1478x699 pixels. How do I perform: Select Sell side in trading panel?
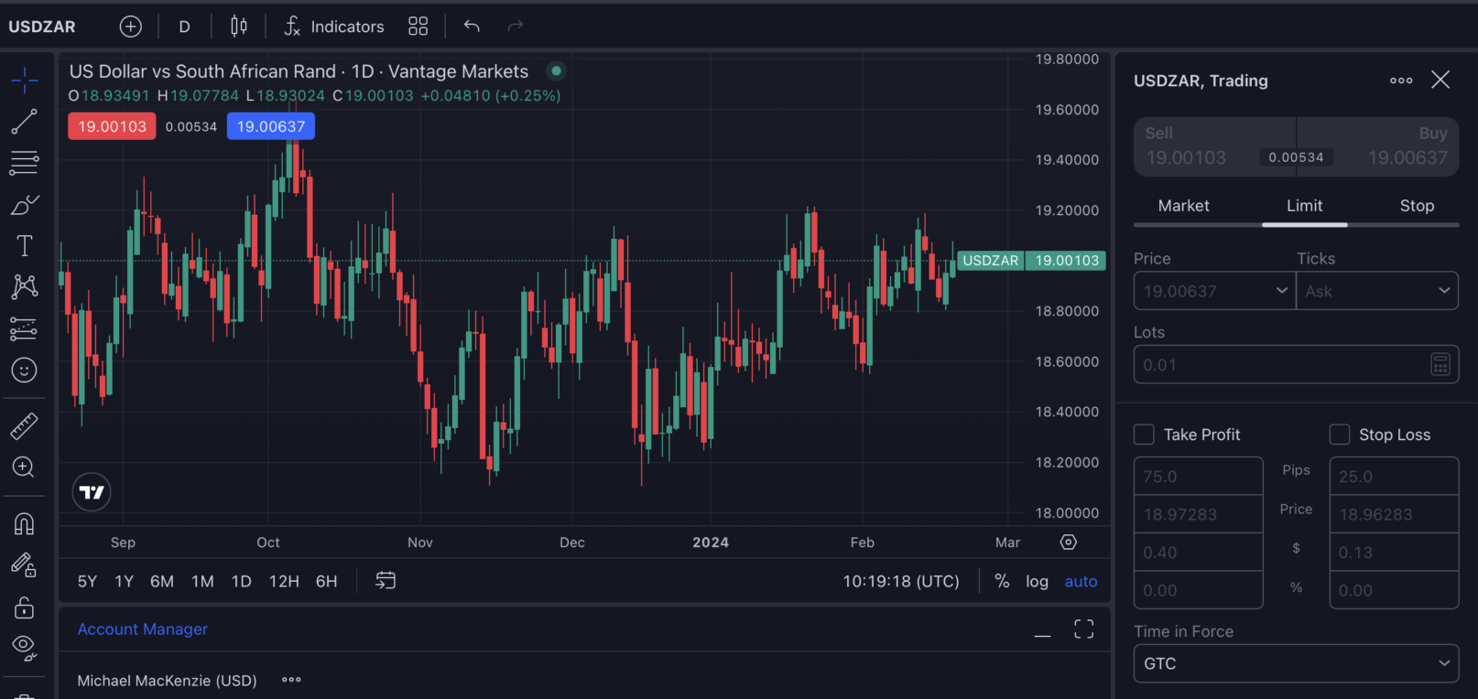[1214, 146]
